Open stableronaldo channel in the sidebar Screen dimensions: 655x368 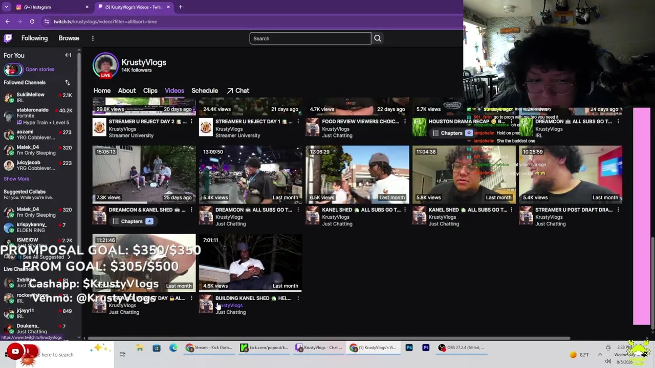[38, 116]
